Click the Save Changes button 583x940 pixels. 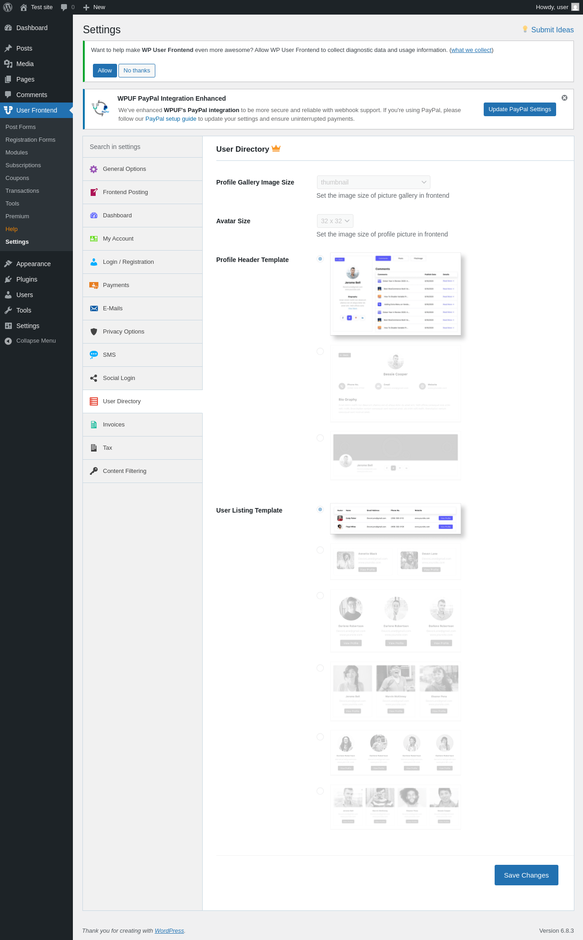(527, 875)
